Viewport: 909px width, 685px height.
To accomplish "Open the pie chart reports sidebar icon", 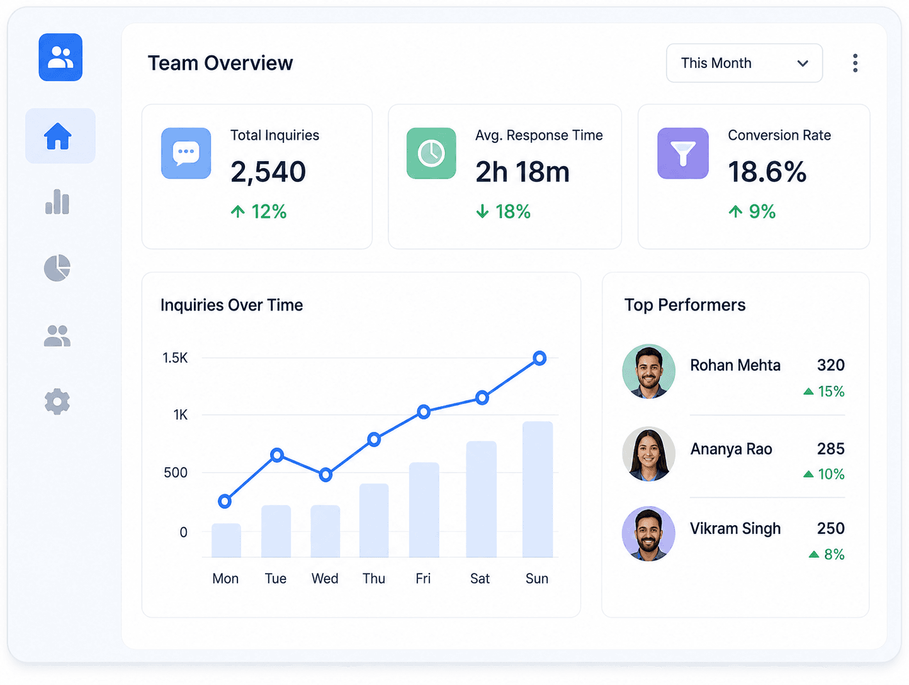I will [x=57, y=268].
